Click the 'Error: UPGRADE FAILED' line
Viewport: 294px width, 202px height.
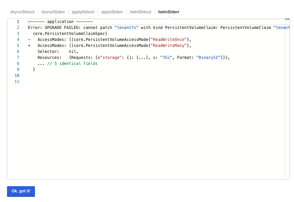pos(158,28)
